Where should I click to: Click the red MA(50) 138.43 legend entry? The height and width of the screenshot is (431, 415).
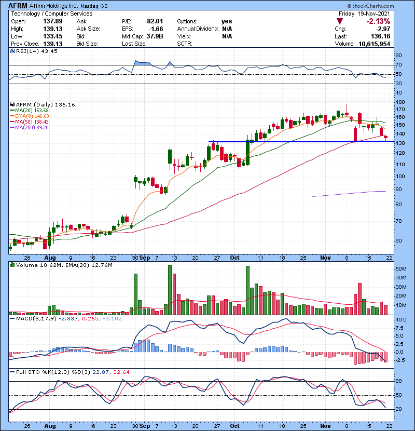(x=29, y=122)
